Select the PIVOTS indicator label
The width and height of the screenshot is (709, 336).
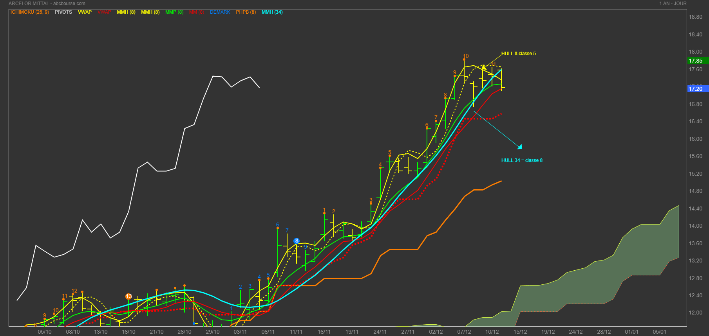coord(63,12)
